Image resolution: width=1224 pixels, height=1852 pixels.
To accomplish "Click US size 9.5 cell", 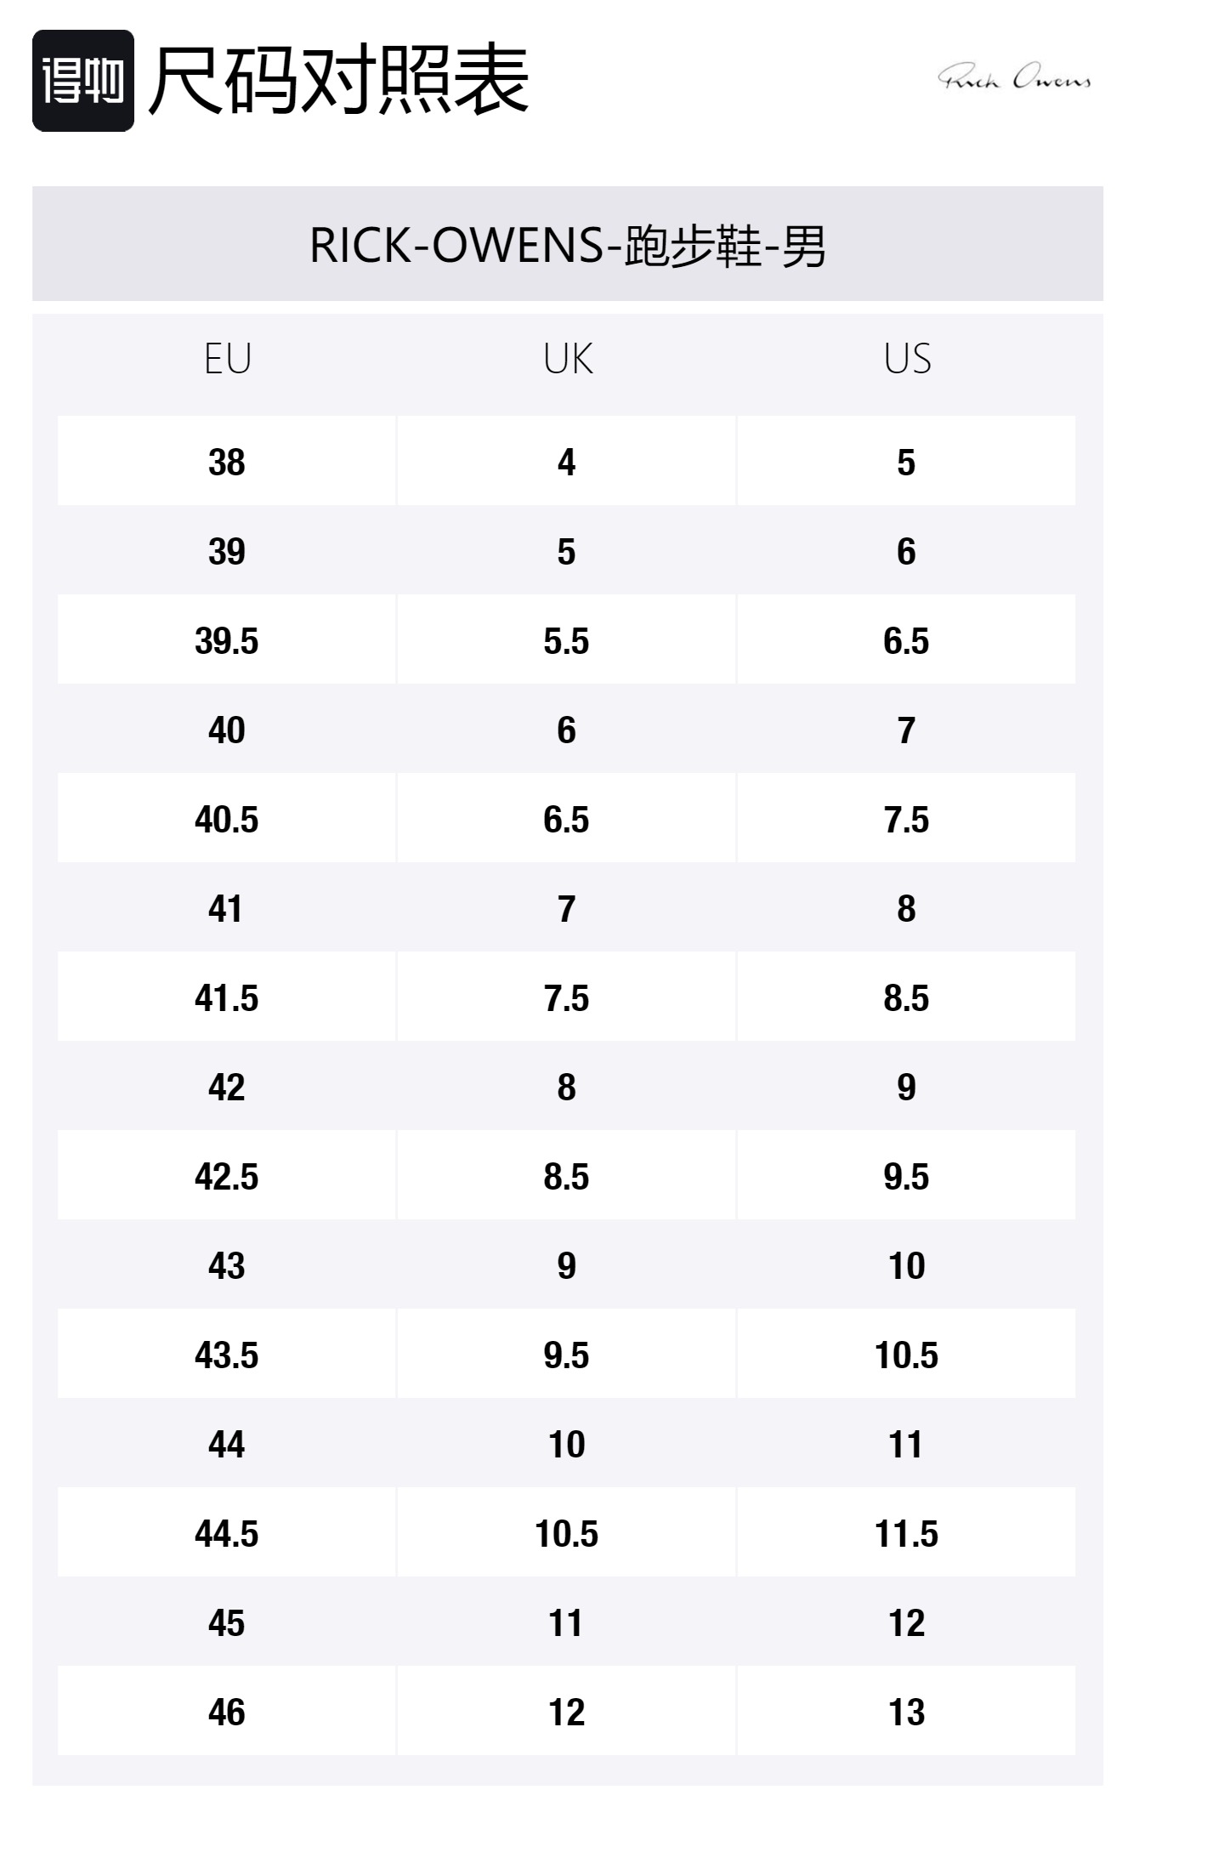I will [907, 1176].
